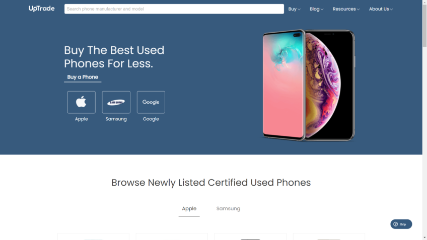Select the Apple listings tab
This screenshot has height=240, width=427.
point(189,209)
